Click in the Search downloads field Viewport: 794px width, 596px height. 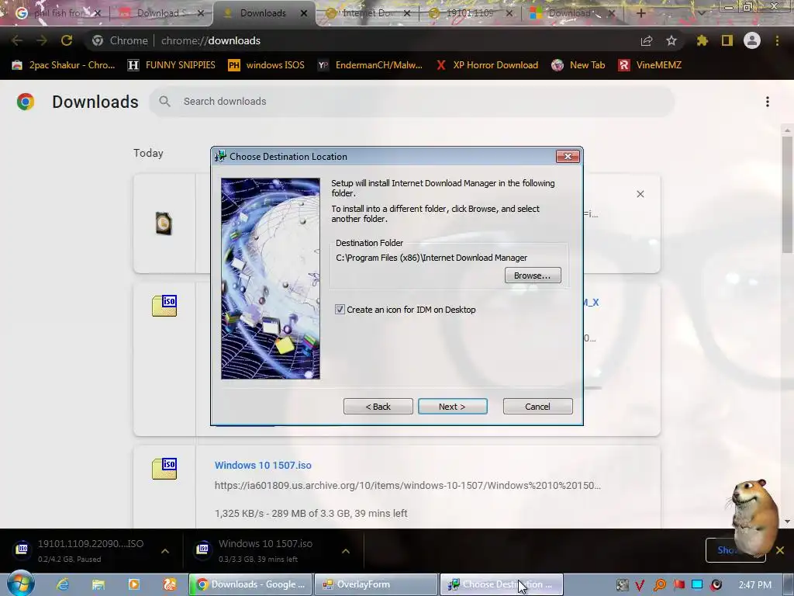click(412, 102)
